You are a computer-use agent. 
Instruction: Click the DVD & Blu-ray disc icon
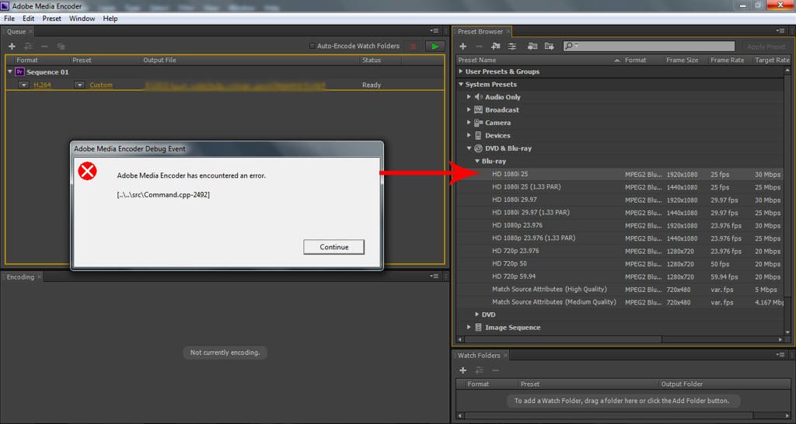(478, 148)
